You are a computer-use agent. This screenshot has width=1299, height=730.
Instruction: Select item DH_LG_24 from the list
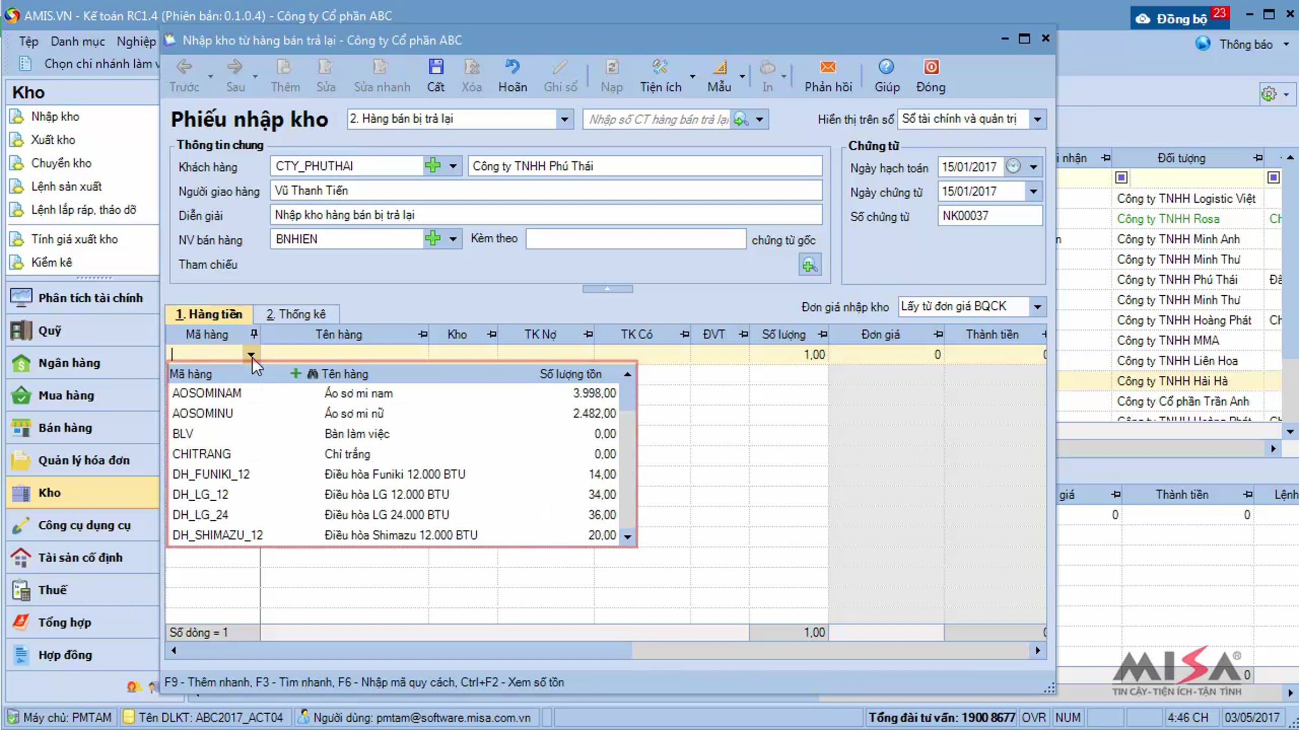(394, 515)
